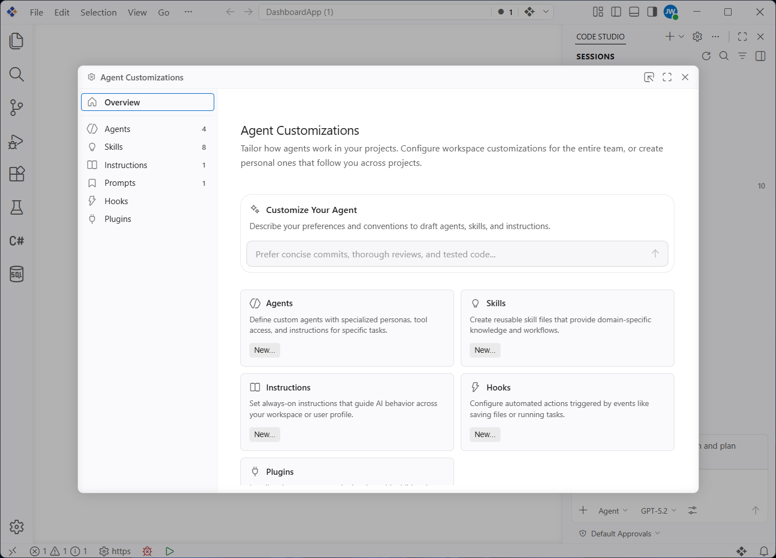
Task: Open Code Studio settings gear
Action: [x=698, y=37]
